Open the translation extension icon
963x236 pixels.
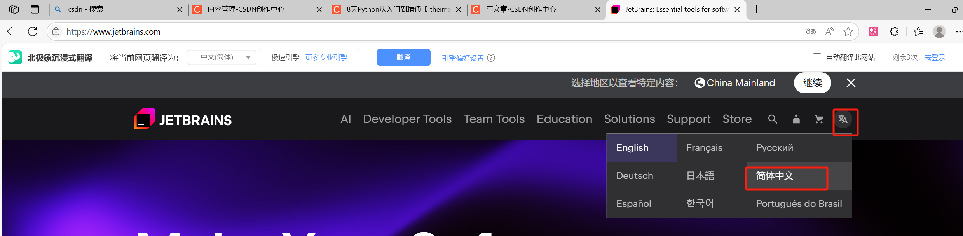(873, 31)
